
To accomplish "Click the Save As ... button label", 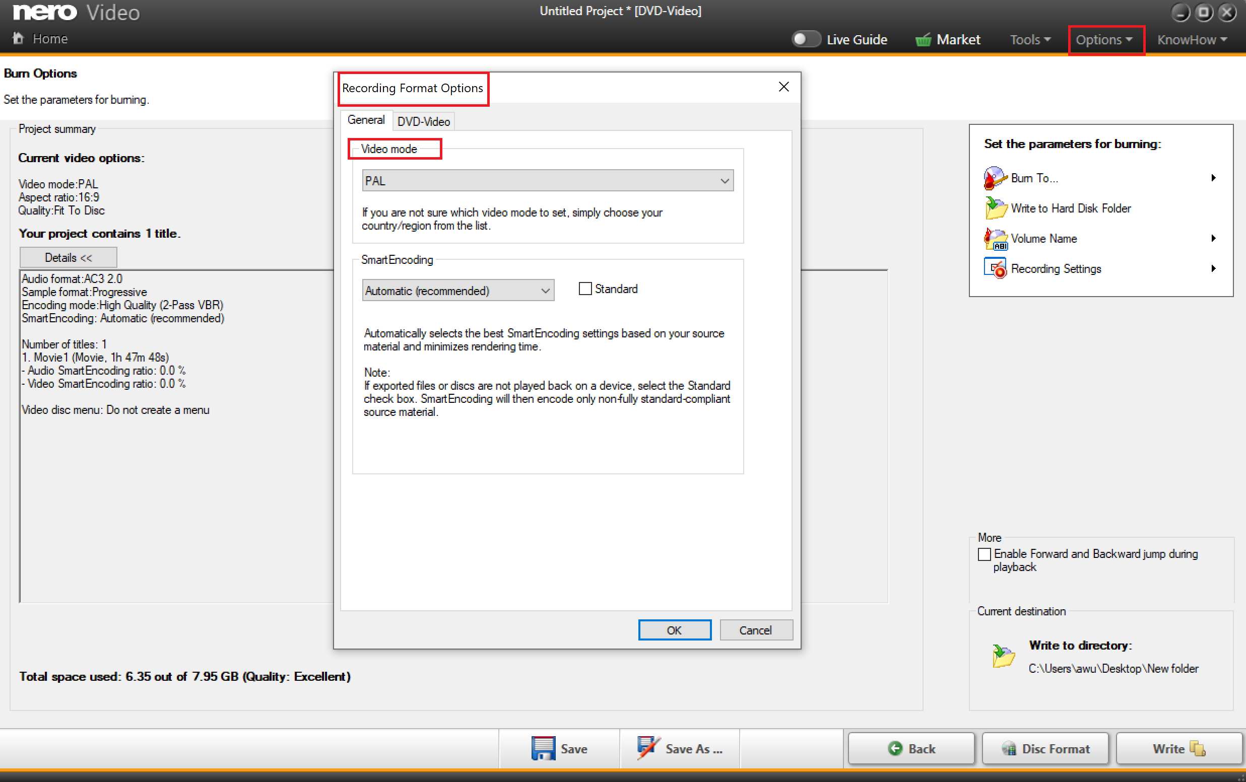I will click(x=693, y=748).
